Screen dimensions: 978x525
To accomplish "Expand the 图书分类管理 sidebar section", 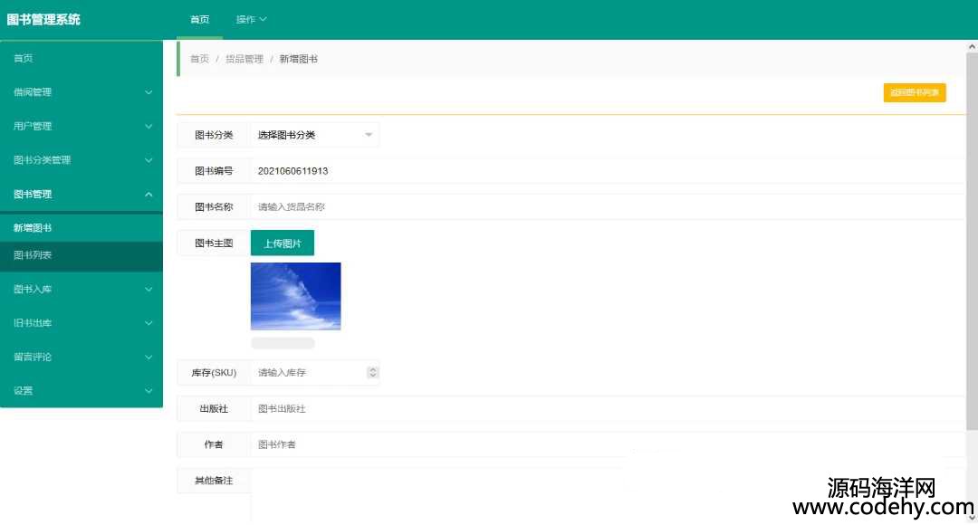I will 81,160.
